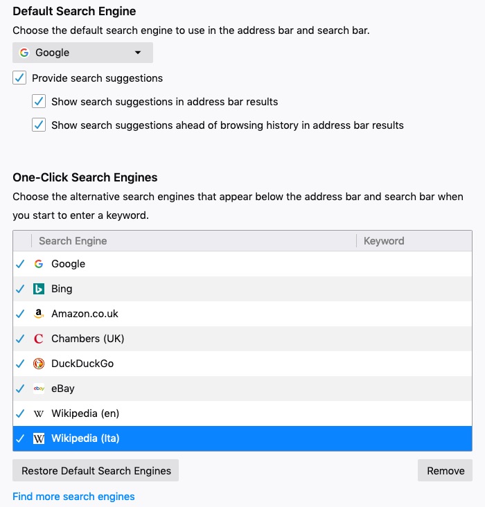
Task: Open Find more search engines link
Action: 73,497
